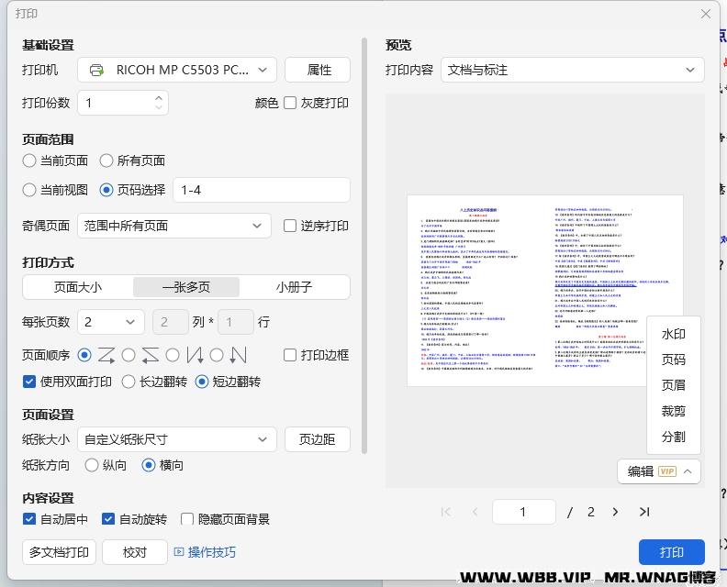Screen dimensions: 727x587
Task: Open 每张页数 pages-per-sheet dropdown
Action: point(111,322)
